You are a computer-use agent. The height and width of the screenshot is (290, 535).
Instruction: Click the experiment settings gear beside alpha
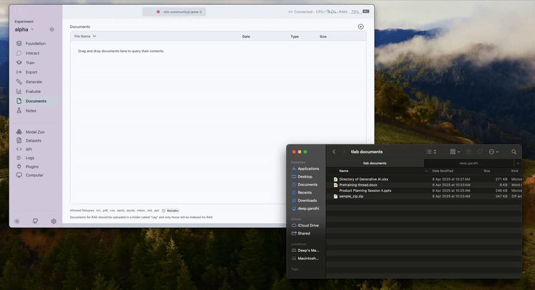[52, 29]
